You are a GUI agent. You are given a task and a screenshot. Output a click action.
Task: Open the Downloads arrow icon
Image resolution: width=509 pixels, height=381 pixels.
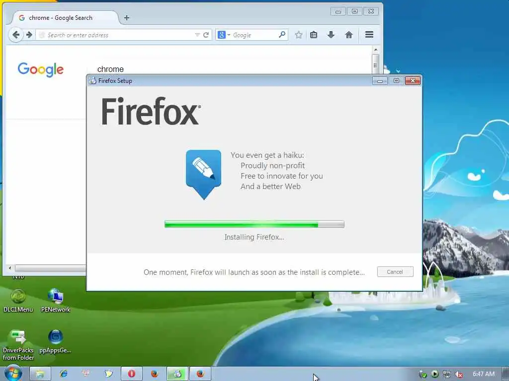(x=331, y=35)
